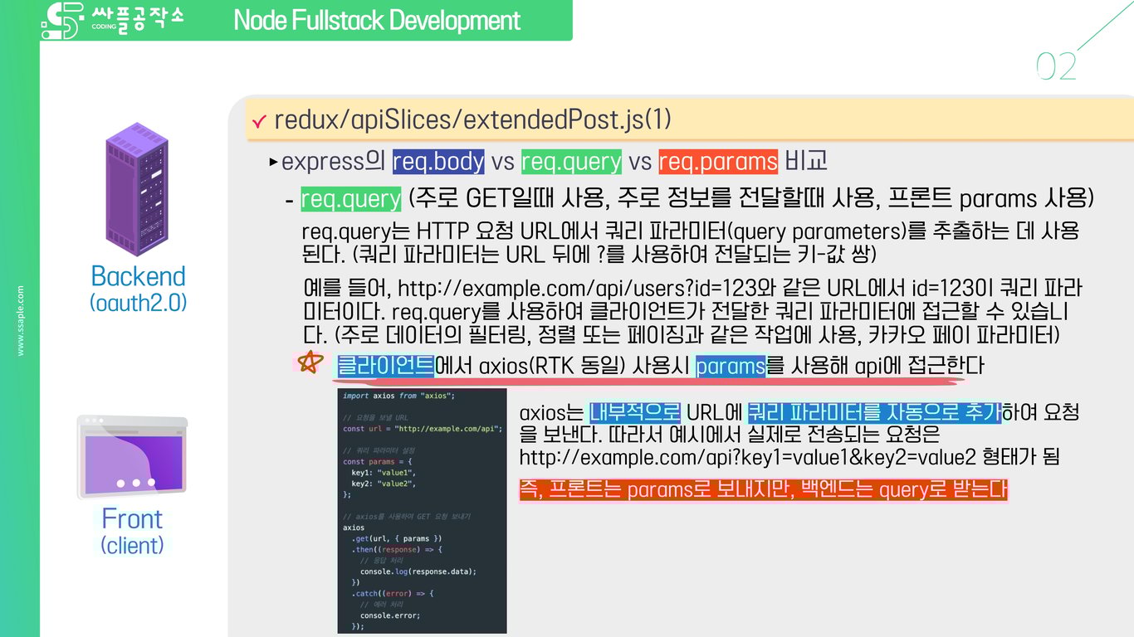Click the red-highlighted sentence starting 즉, 프론트는
The height and width of the screenshot is (637, 1134).
coord(764,490)
